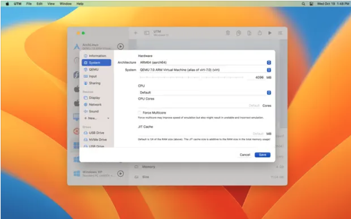Enable the Force Multicore checkbox
This screenshot has height=219, width=351.
pos(140,113)
